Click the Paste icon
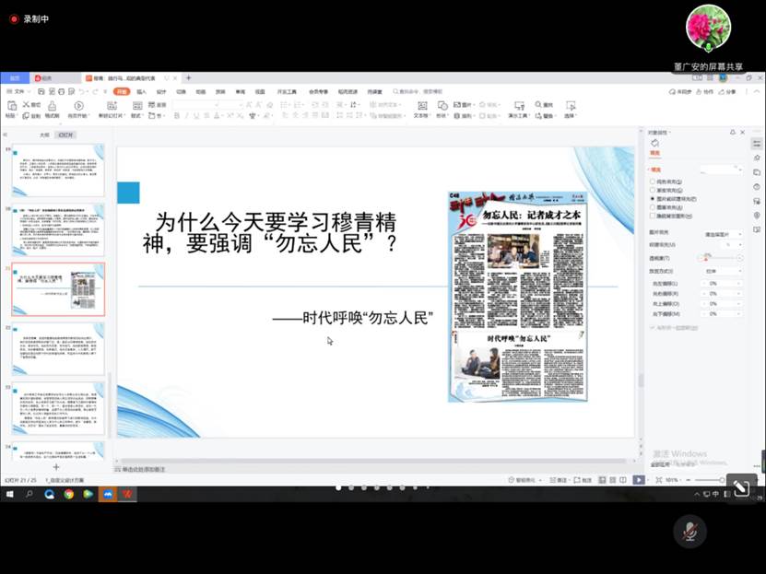Image resolution: width=766 pixels, height=574 pixels. (13, 103)
